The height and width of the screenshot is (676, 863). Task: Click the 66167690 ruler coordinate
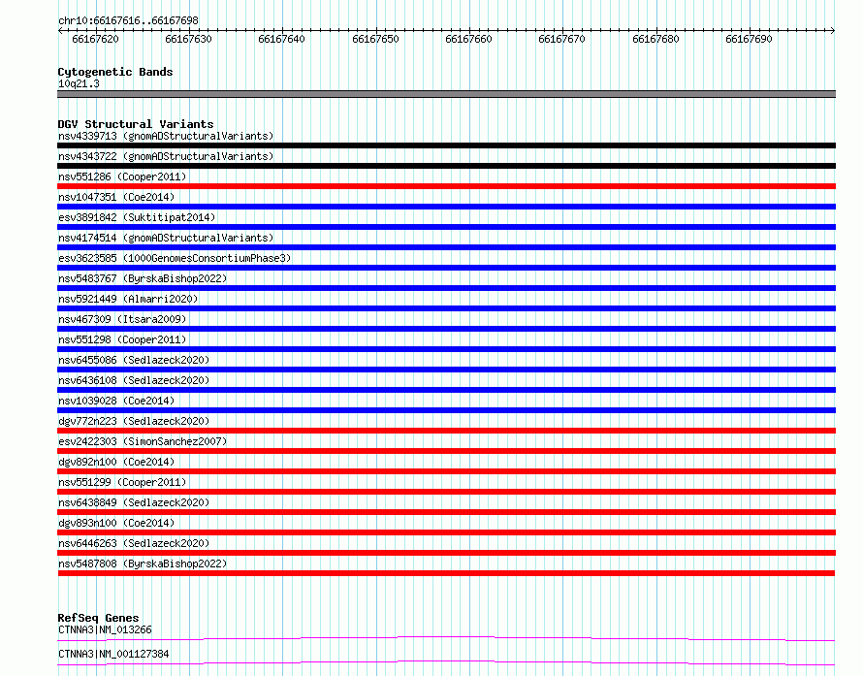pos(749,39)
